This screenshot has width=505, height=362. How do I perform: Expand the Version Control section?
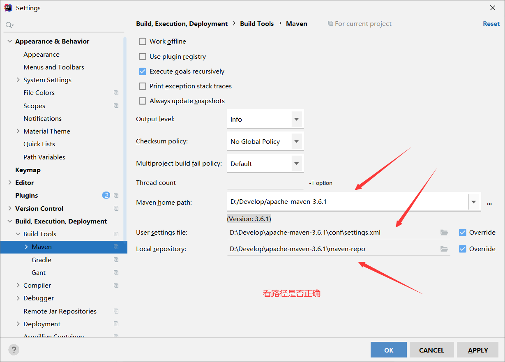(9, 208)
